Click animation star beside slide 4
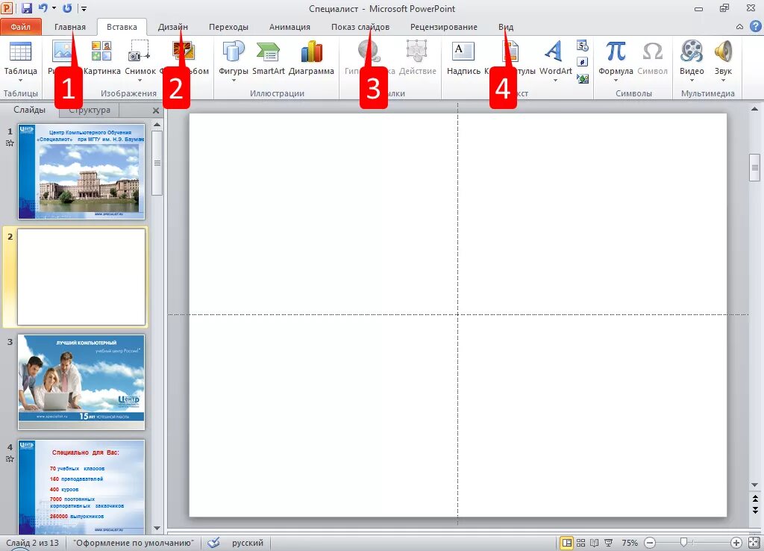This screenshot has width=764, height=551. click(10, 458)
